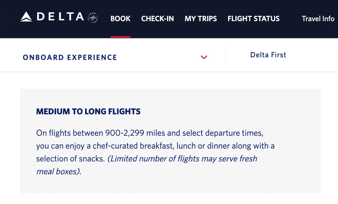Image resolution: width=338 pixels, height=204 pixels.
Task: Click the Medium to Long Flights heading
Action: [x=88, y=111]
